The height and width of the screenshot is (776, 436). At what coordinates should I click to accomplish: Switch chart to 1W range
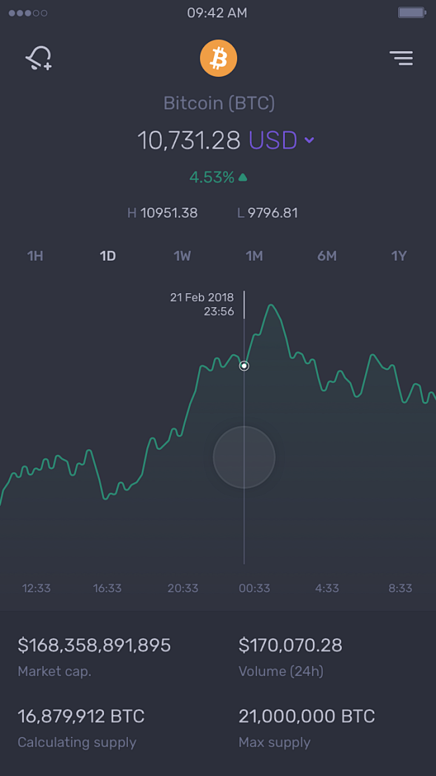pos(182,256)
